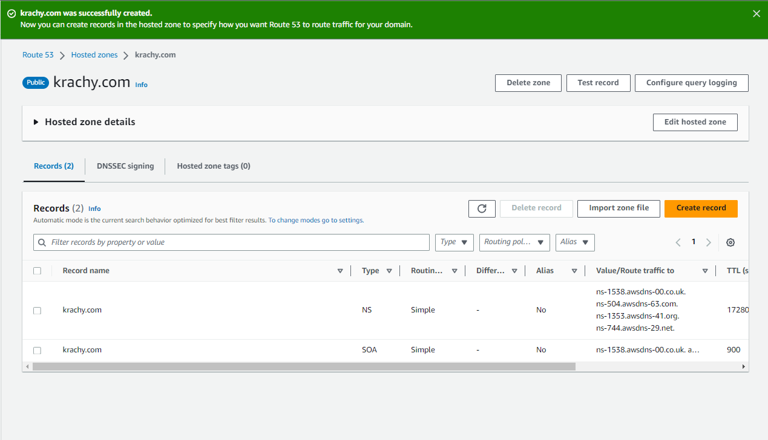Click the search magnifier icon in filter
The image size is (768, 440).
42,242
